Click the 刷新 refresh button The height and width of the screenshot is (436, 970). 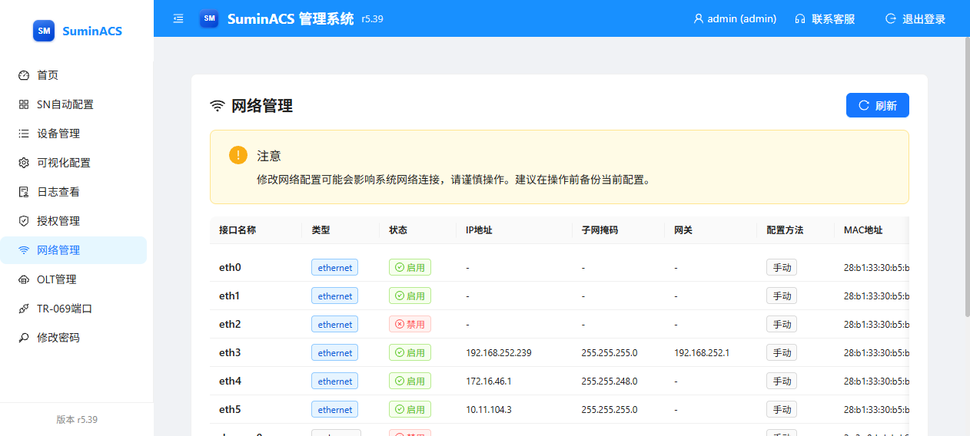(x=878, y=105)
